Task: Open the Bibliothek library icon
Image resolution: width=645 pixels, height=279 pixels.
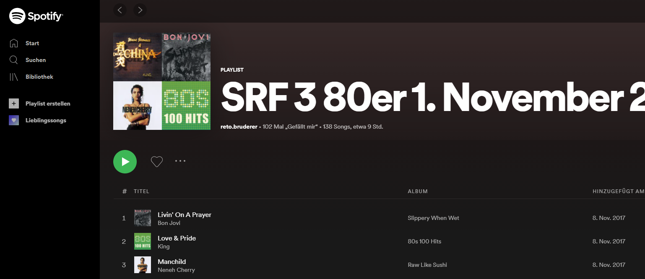Action: [14, 77]
